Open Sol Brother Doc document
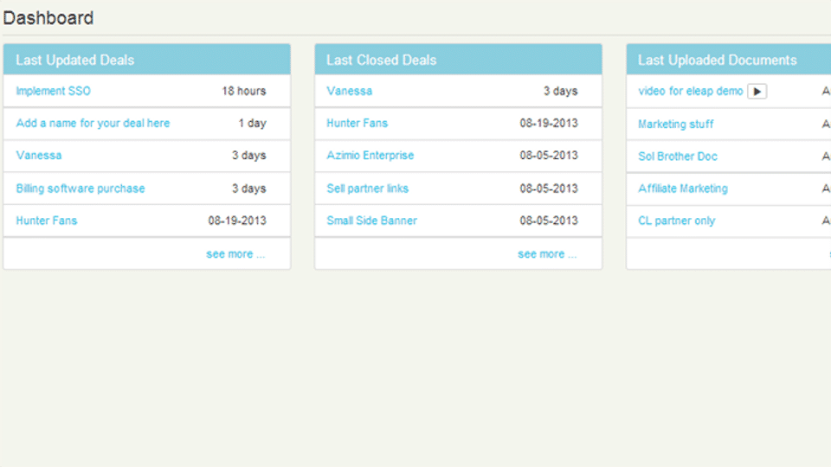Image resolution: width=831 pixels, height=467 pixels. [677, 157]
